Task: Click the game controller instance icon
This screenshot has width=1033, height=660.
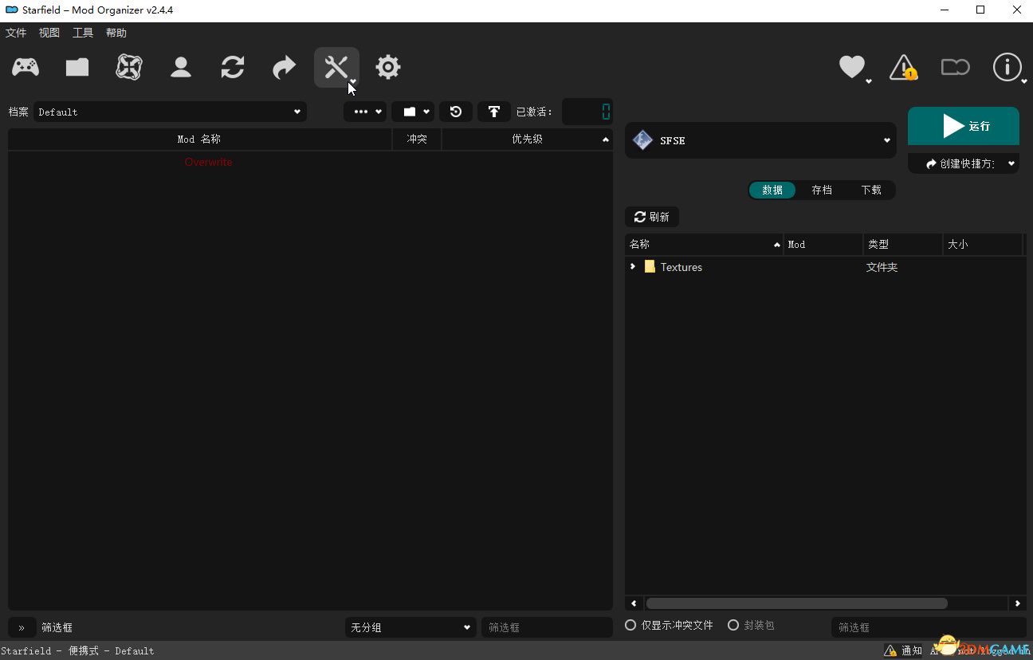Action: tap(26, 68)
